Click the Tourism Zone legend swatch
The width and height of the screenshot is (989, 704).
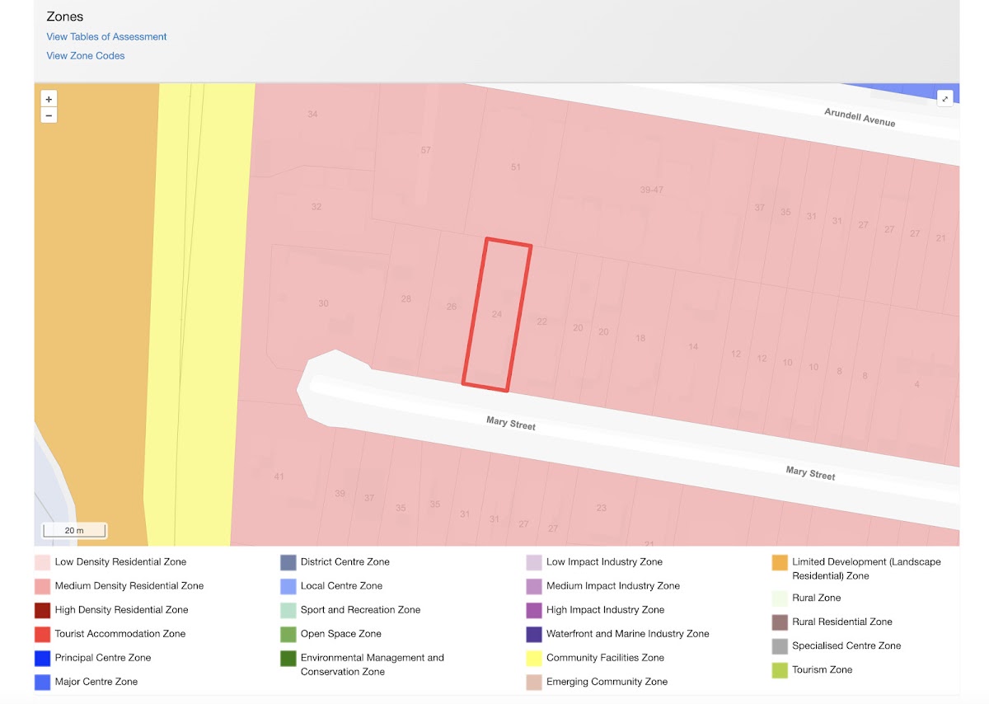(x=780, y=671)
